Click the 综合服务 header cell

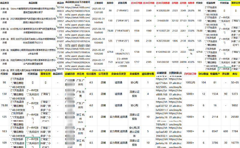point(91,74)
